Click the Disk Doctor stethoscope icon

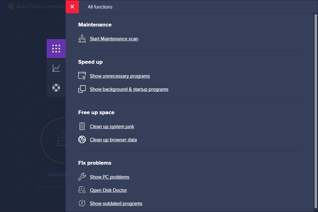click(82, 190)
